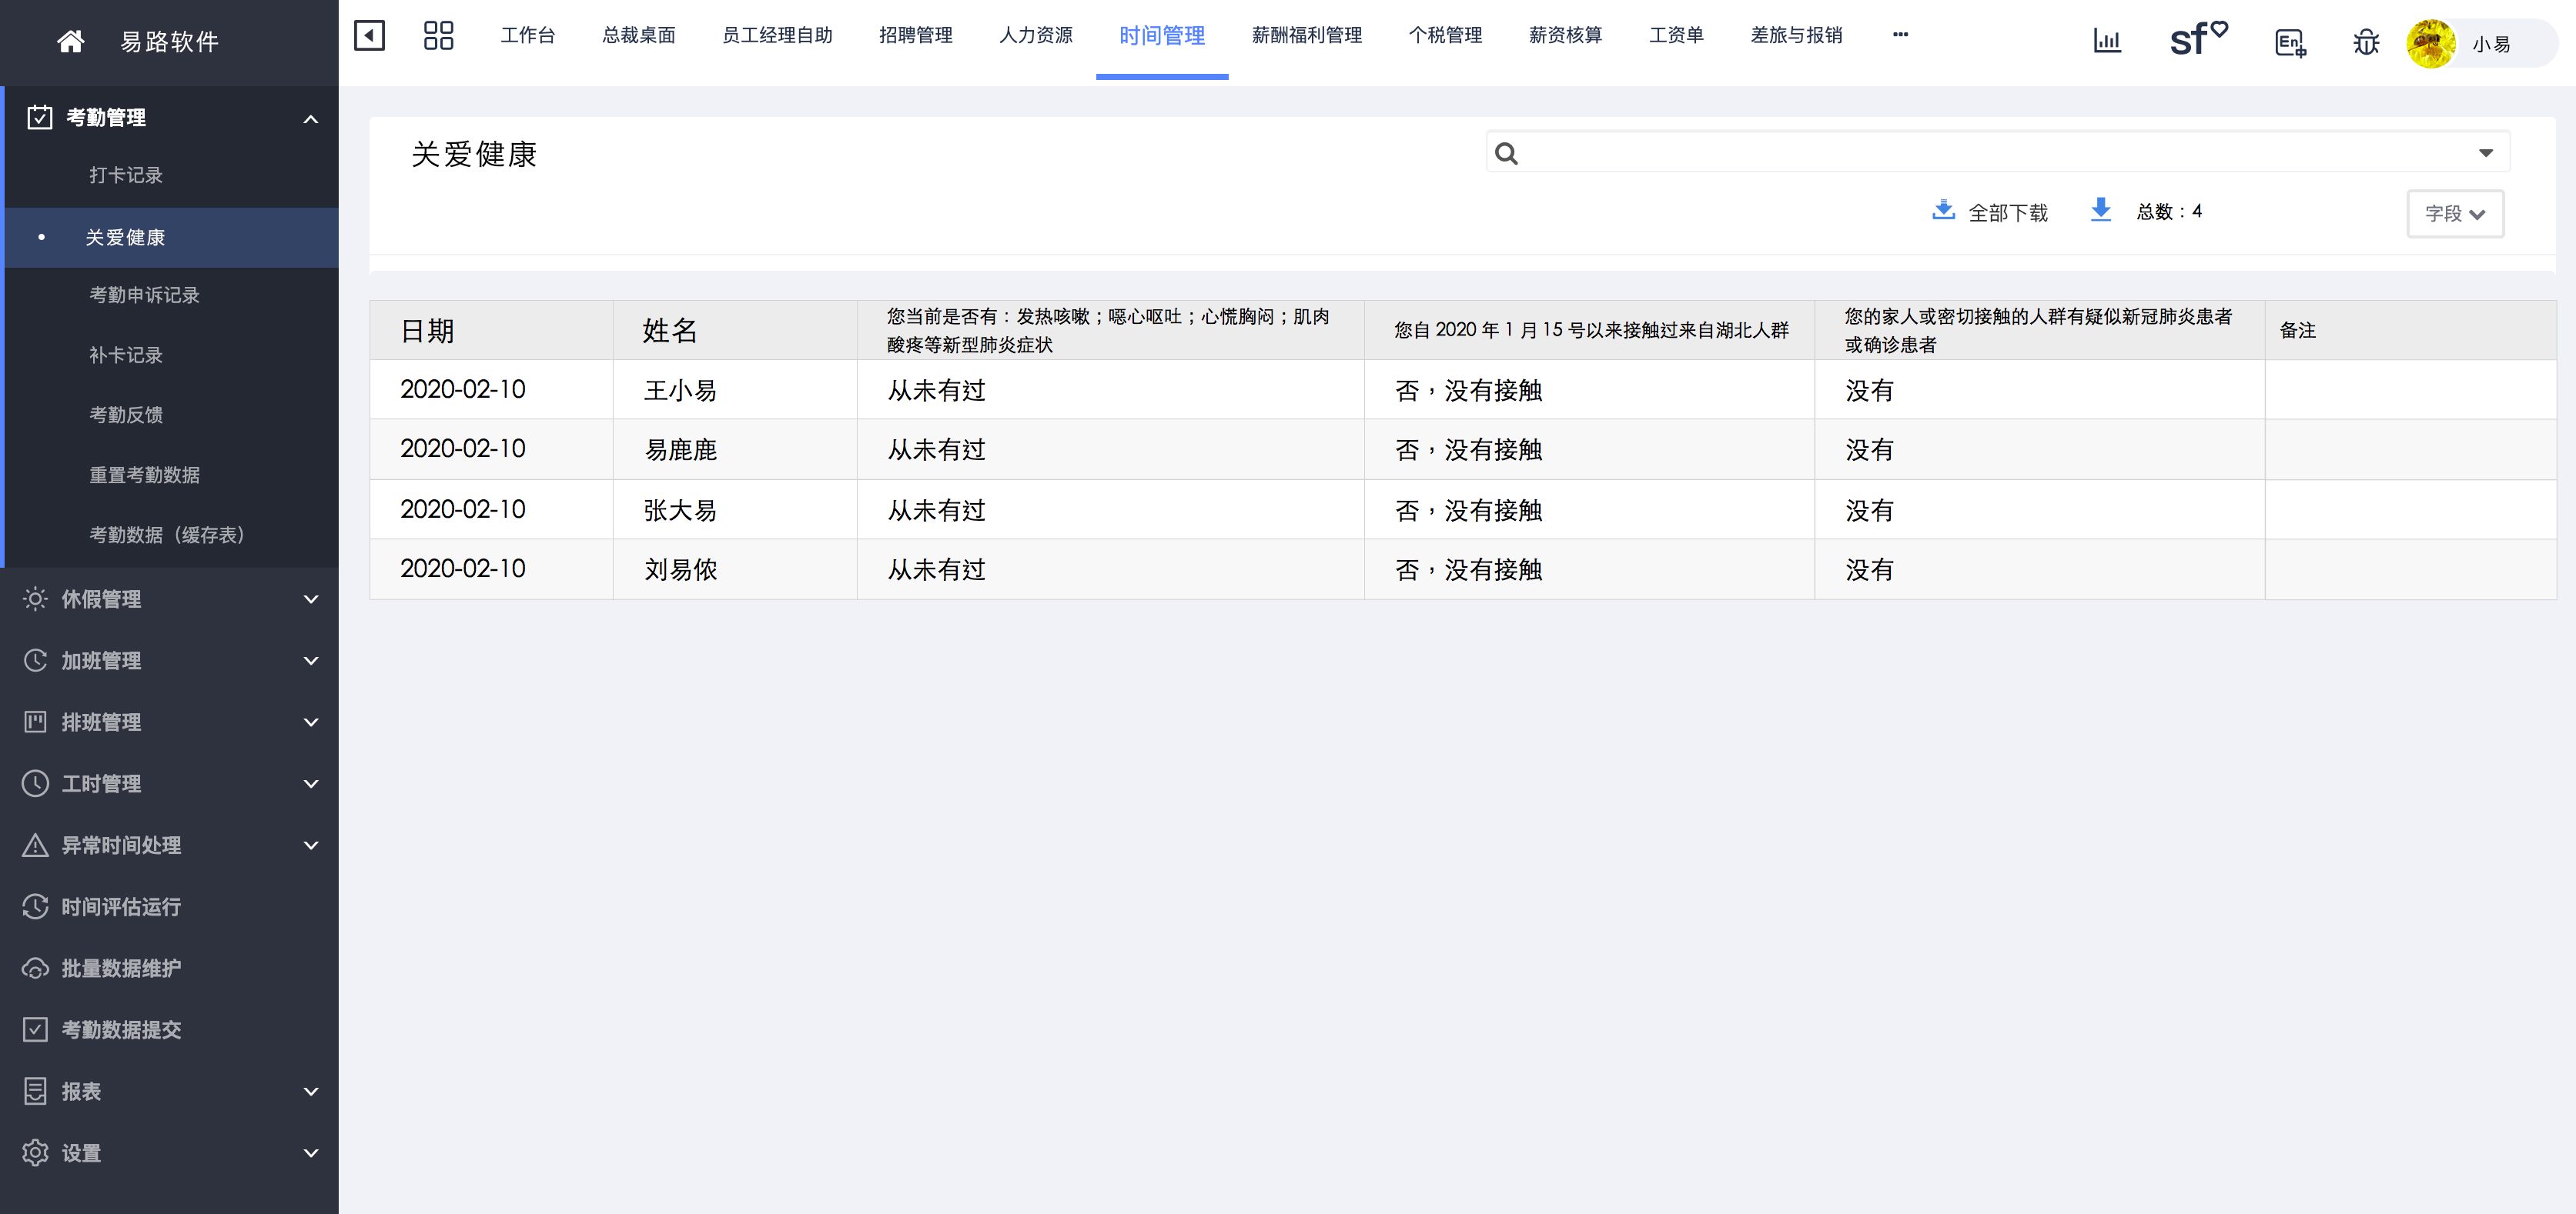Switch to the 人力资源 tab
This screenshot has width=2576, height=1214.
(x=1035, y=36)
